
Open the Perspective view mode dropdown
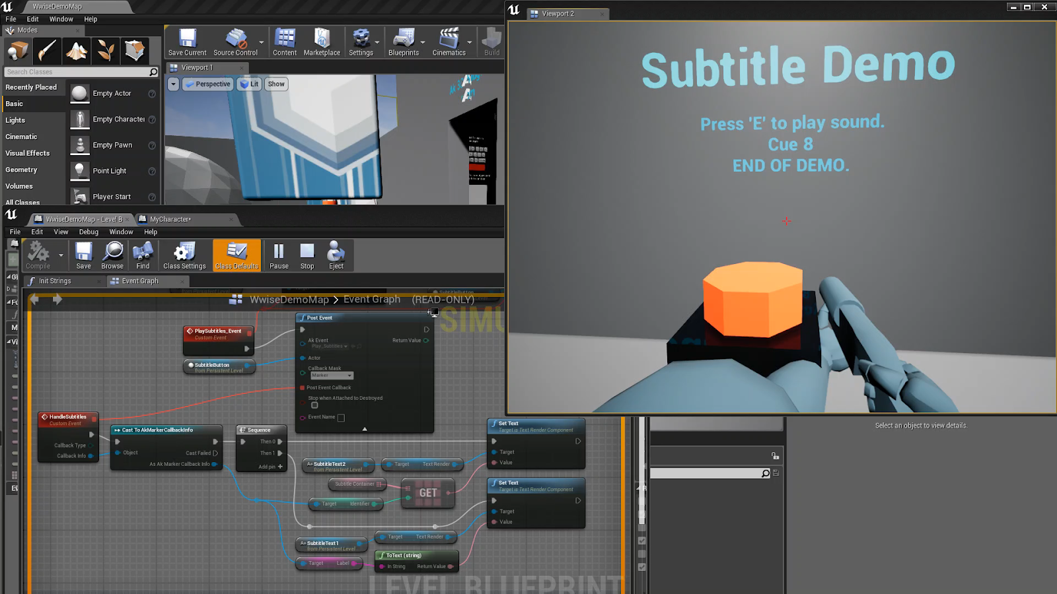(x=207, y=84)
